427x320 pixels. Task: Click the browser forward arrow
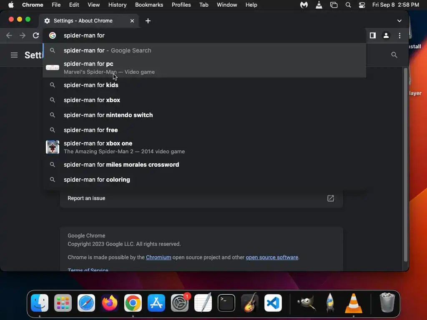tap(23, 35)
